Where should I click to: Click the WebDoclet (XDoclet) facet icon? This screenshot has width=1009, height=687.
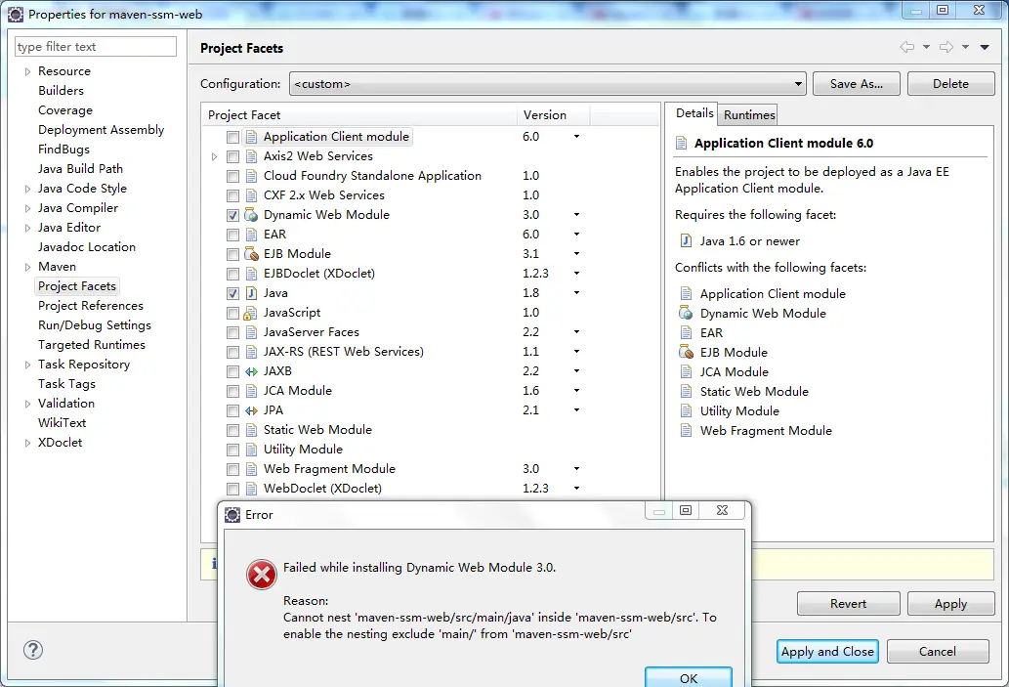251,489
